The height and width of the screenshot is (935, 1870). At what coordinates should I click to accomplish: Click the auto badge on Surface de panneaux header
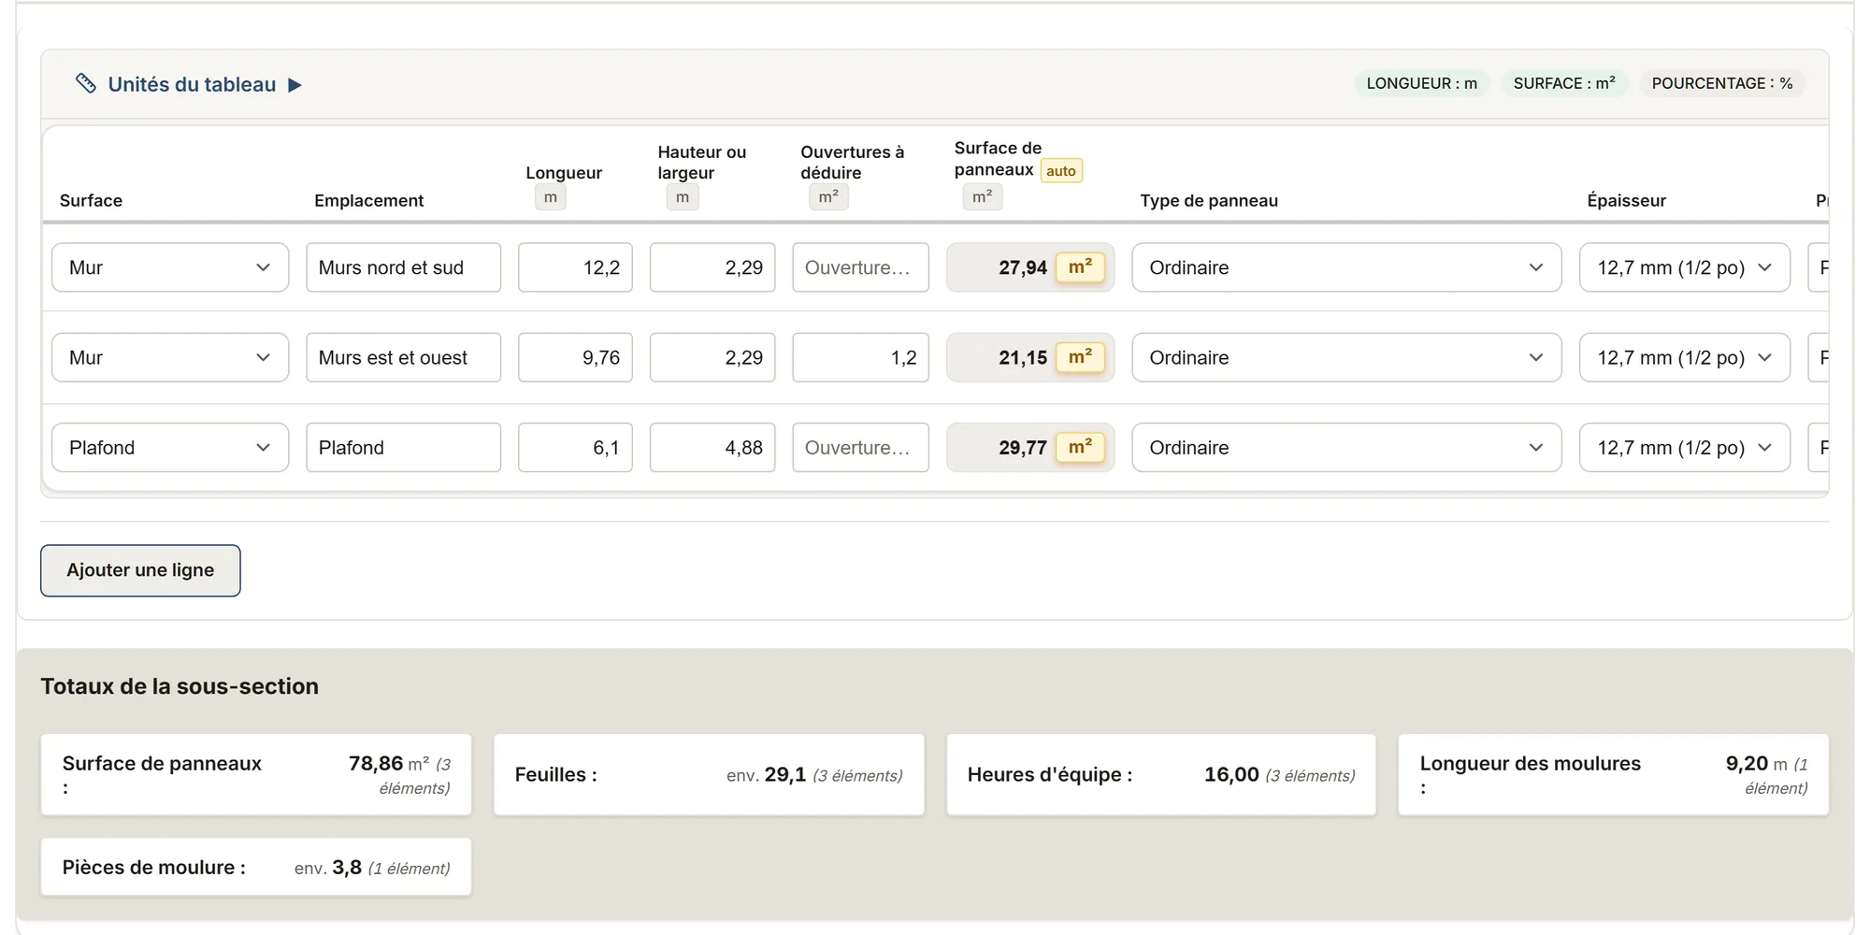(1061, 171)
